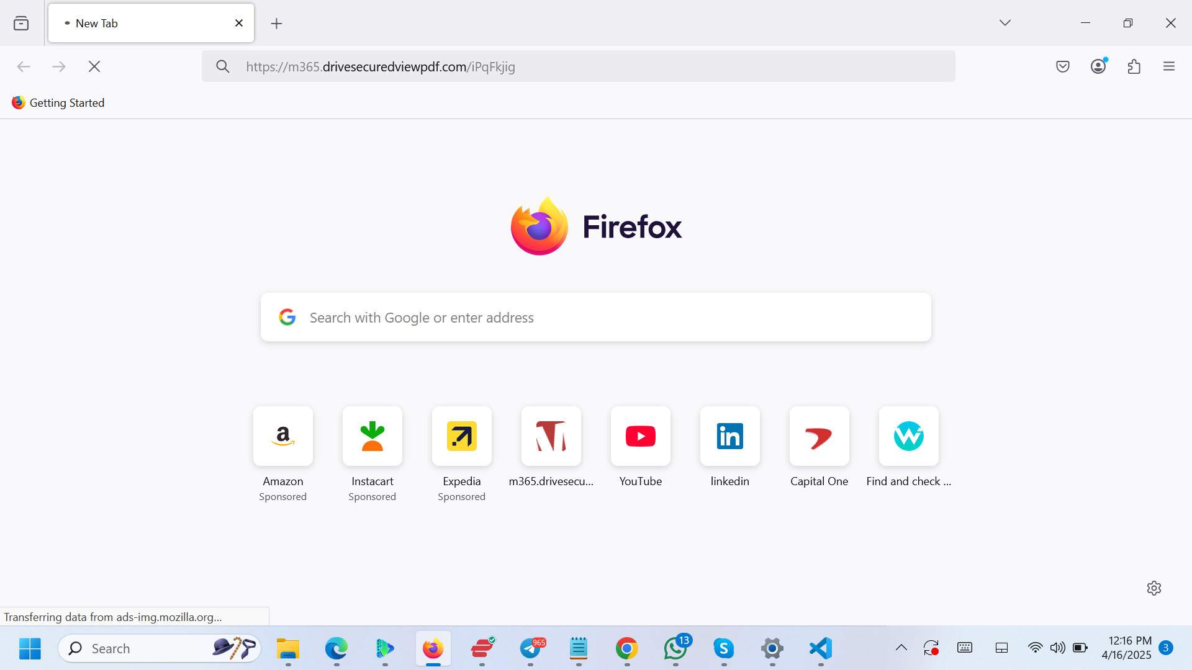Image resolution: width=1192 pixels, height=670 pixels.
Task: Open clock showing 12:16 PM
Action: (x=1126, y=648)
